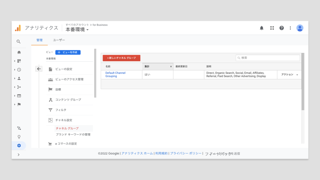
Task: Click the ビューを作成 button
Action: coord(68,52)
